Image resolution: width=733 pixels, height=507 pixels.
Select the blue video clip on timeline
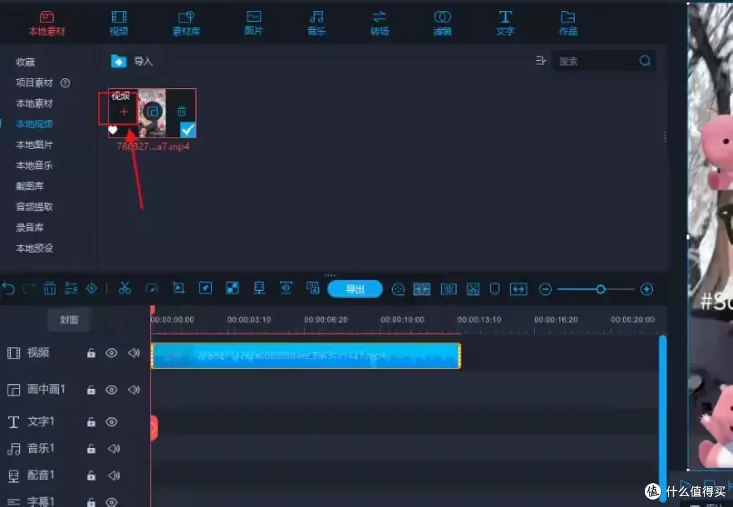point(306,356)
